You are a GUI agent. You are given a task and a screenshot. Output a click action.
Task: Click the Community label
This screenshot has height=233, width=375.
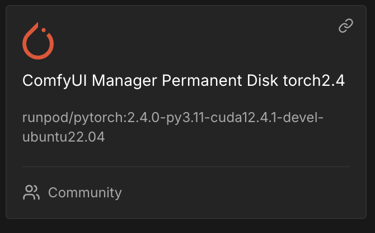click(x=85, y=193)
